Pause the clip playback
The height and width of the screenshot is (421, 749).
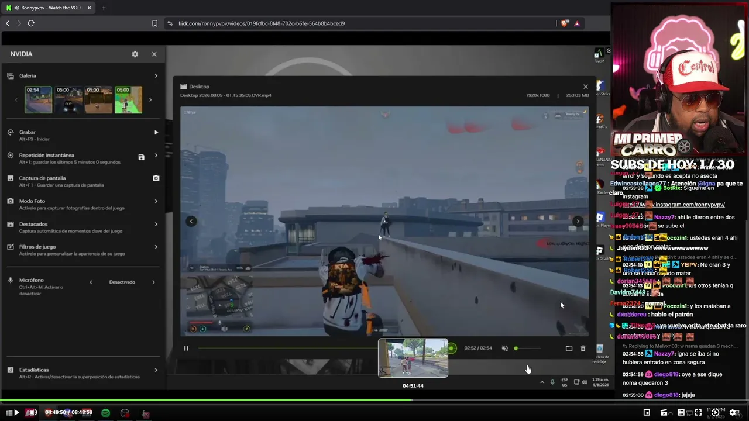(186, 348)
